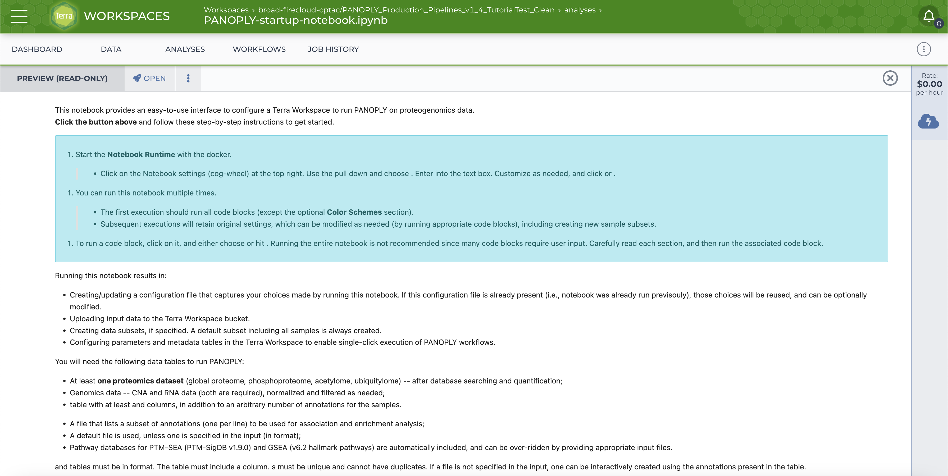Switch to the DATA tab

click(x=111, y=49)
